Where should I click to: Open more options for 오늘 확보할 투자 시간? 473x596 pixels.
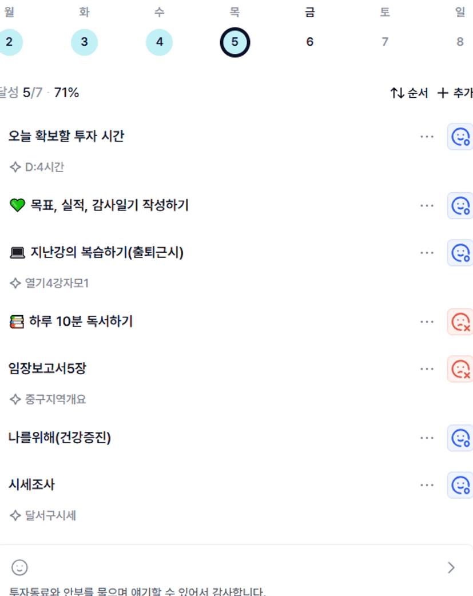427,137
